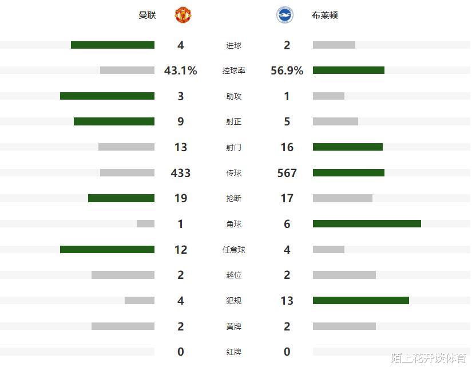Image resolution: width=472 pixels, height=370 pixels.
Task: Select the 布莱顿 team name
Action: (325, 15)
